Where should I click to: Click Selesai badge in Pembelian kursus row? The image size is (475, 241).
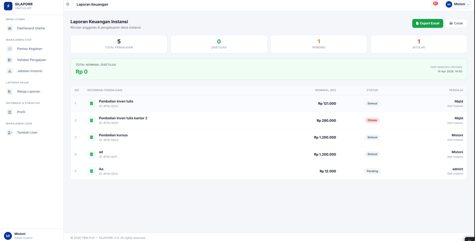click(x=372, y=137)
